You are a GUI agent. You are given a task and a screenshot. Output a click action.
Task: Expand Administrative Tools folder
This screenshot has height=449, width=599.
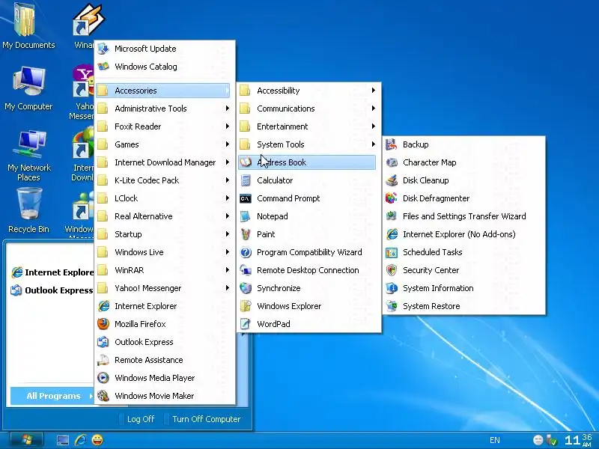click(163, 109)
